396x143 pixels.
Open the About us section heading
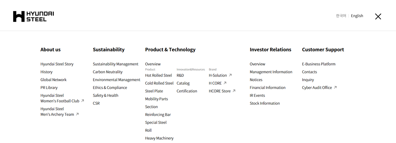(50, 50)
